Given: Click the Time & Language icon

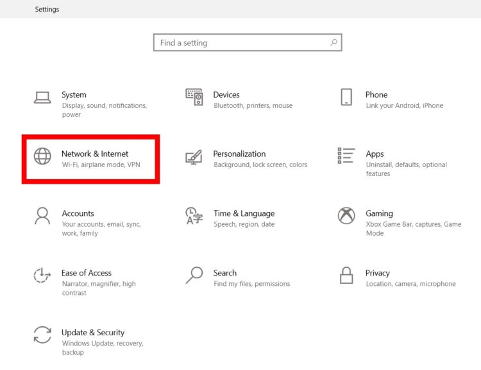Looking at the screenshot, I should [x=194, y=216].
